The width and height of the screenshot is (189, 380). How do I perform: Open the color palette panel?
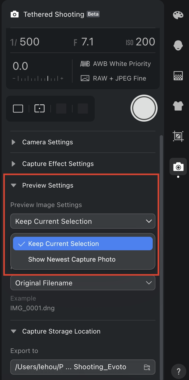pyautogui.click(x=178, y=15)
